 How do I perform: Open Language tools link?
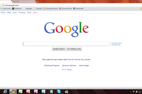116,45
